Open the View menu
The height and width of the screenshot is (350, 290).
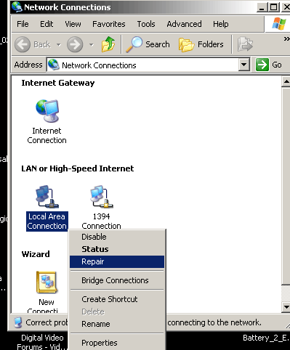click(73, 24)
